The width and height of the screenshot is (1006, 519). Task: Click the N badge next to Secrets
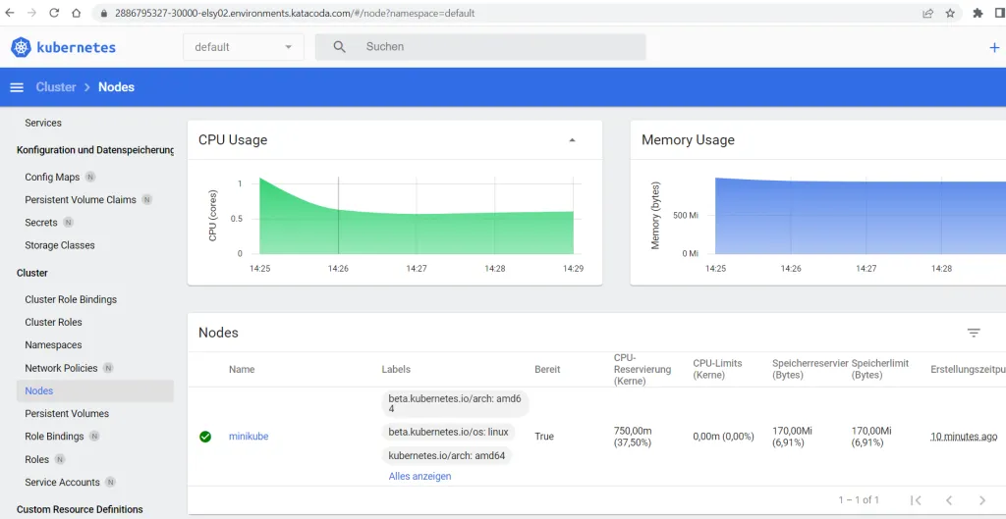tap(68, 223)
